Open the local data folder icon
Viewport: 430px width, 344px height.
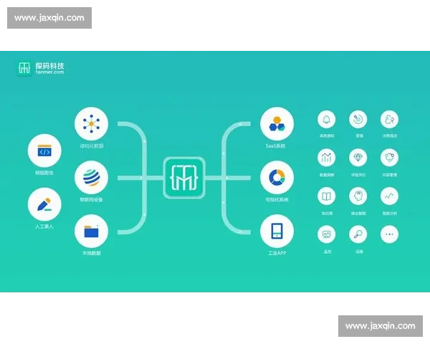tap(91, 231)
